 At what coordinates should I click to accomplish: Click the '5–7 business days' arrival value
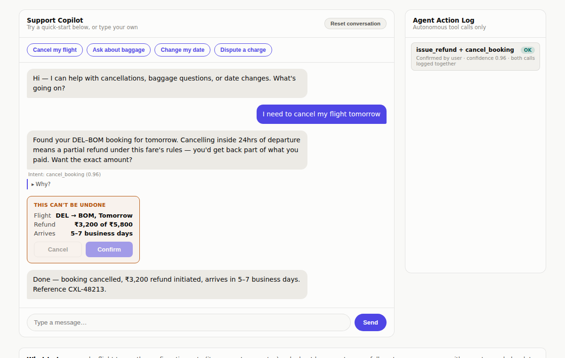[x=102, y=234]
